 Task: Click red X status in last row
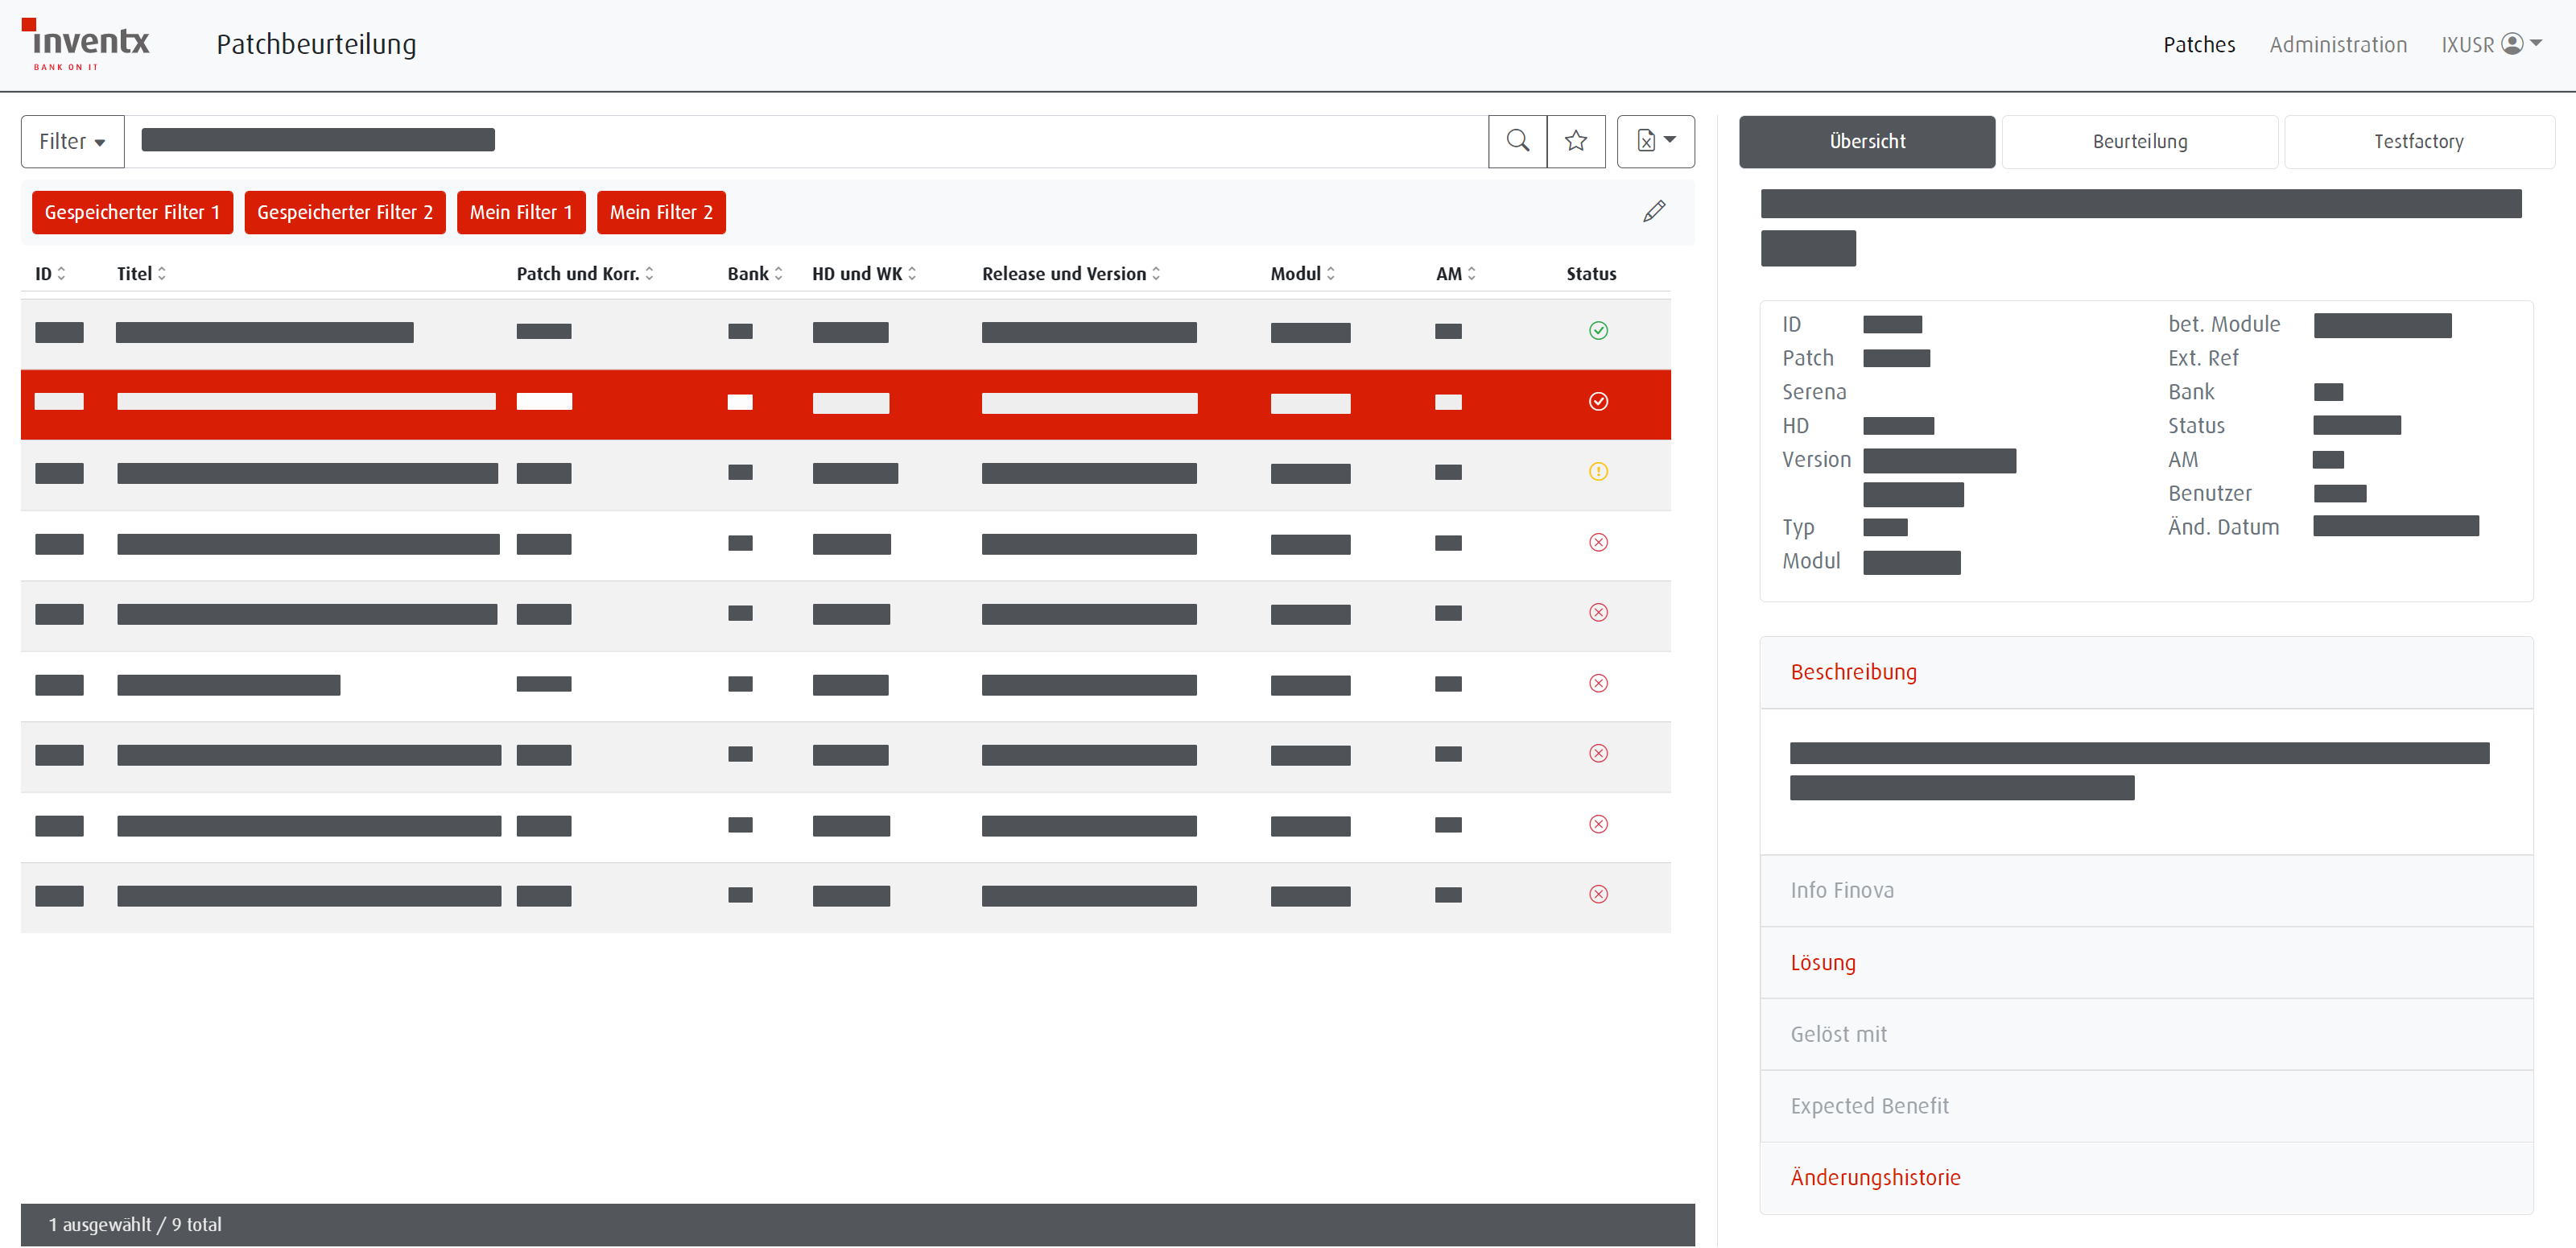point(1598,895)
